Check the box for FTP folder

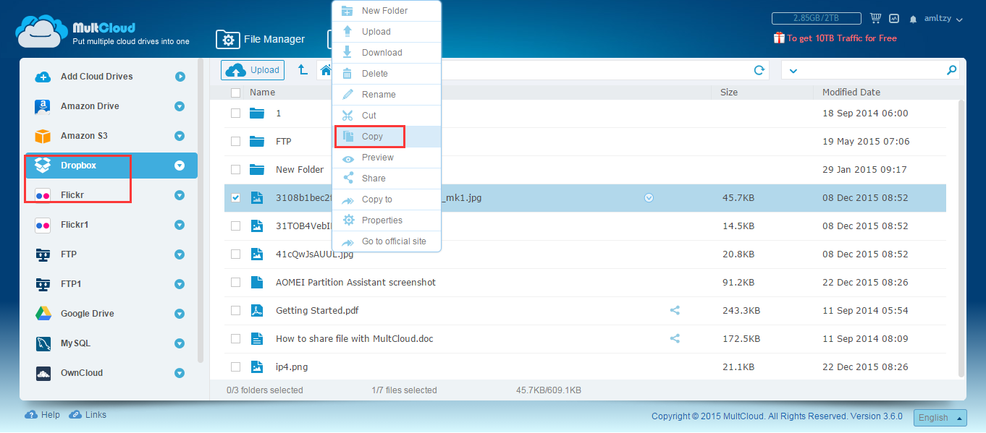coord(235,142)
